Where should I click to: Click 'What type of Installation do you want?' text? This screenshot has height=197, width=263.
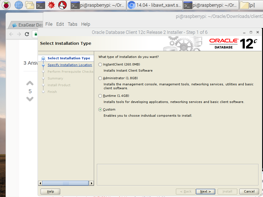(x=129, y=57)
